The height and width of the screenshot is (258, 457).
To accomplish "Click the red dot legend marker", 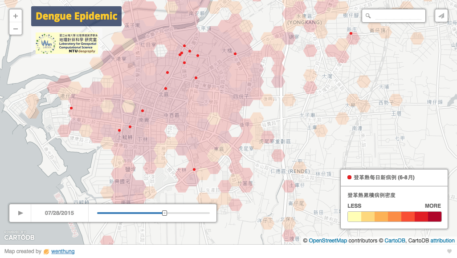I will 349,177.
